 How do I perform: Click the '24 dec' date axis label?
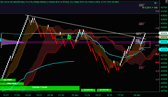pos(137,95)
